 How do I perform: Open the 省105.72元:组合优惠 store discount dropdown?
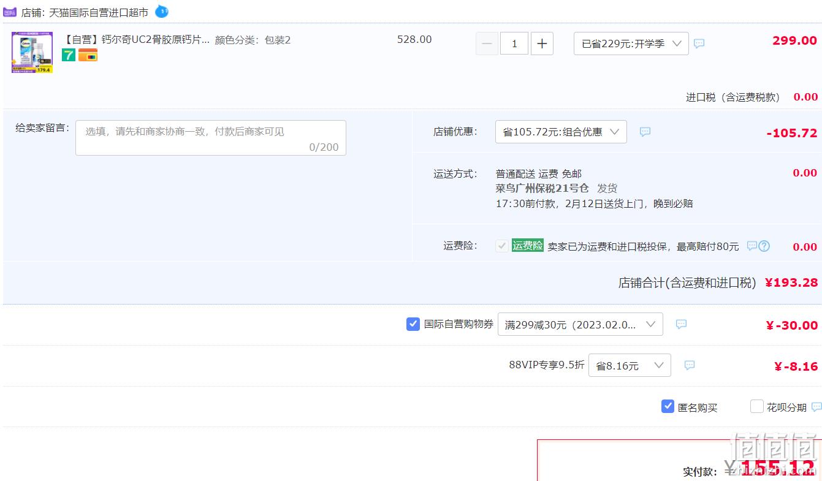(x=561, y=132)
